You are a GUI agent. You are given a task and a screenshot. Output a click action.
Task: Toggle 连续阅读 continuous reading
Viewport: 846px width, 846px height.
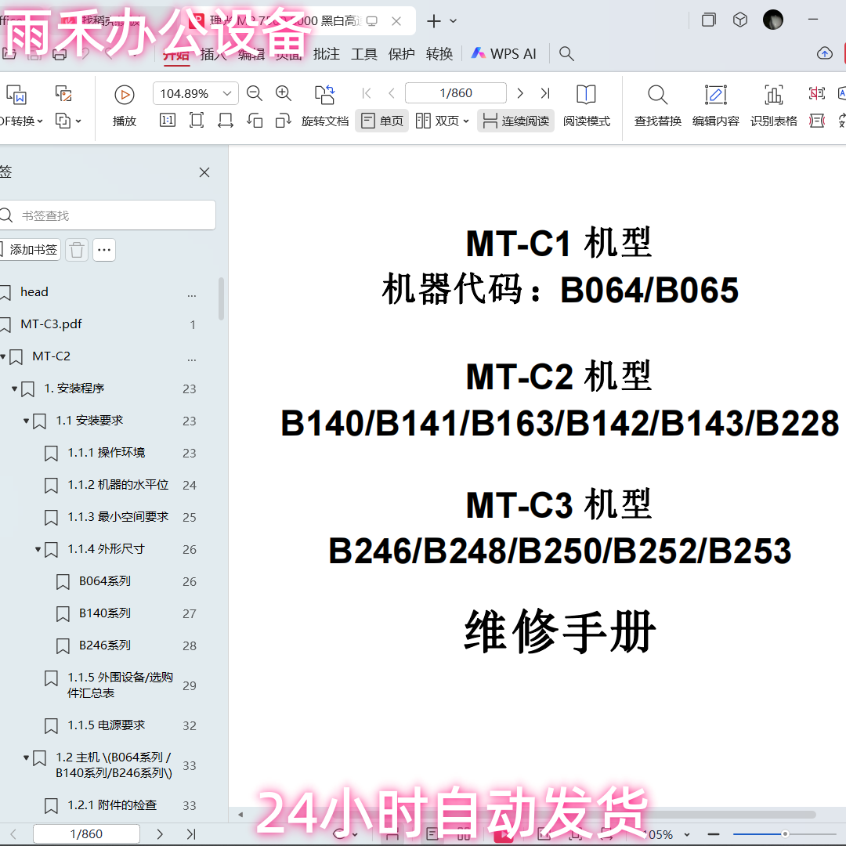(515, 121)
